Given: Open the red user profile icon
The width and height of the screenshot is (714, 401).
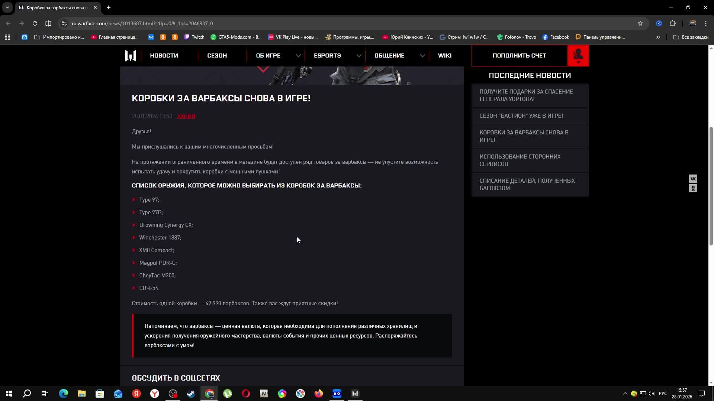Looking at the screenshot, I should (x=578, y=56).
